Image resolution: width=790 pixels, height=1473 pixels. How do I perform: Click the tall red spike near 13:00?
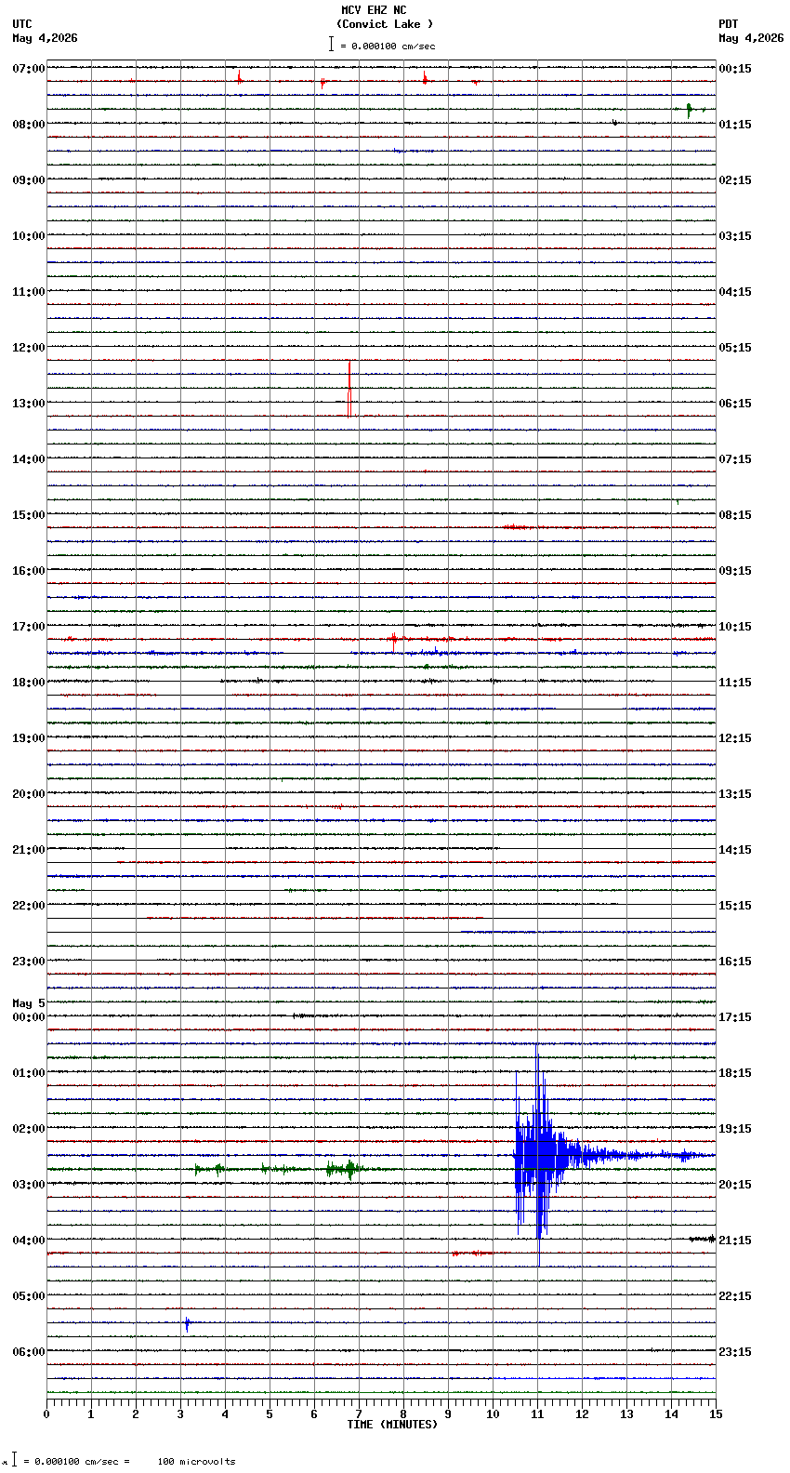[349, 389]
